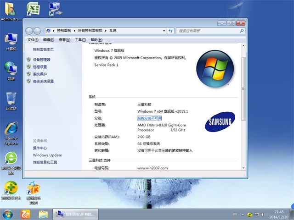Click the Back navigation arrow button

point(30,31)
